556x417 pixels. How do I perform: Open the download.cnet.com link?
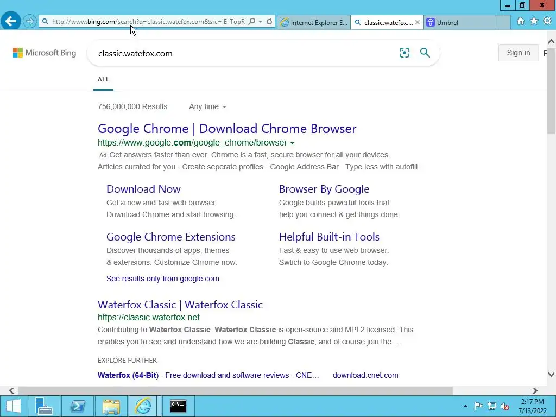click(x=365, y=375)
